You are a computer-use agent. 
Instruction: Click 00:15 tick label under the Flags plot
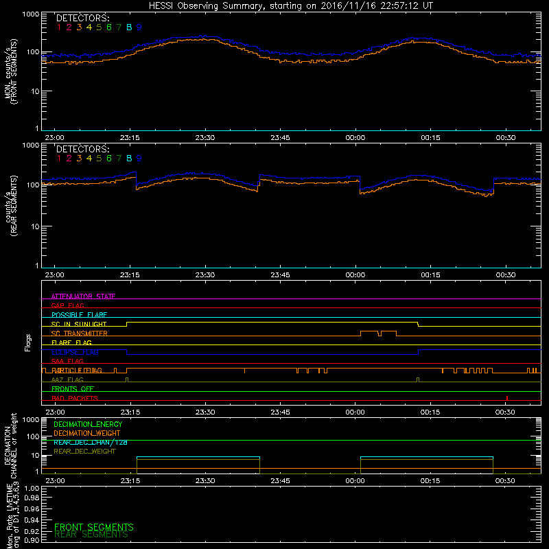pos(430,412)
